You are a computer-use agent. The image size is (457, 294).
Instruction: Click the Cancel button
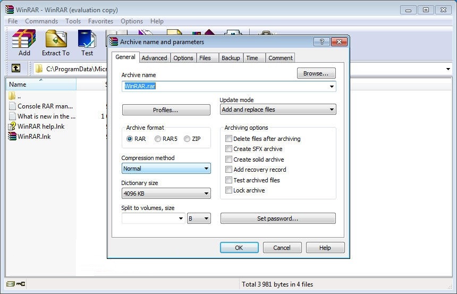point(282,248)
